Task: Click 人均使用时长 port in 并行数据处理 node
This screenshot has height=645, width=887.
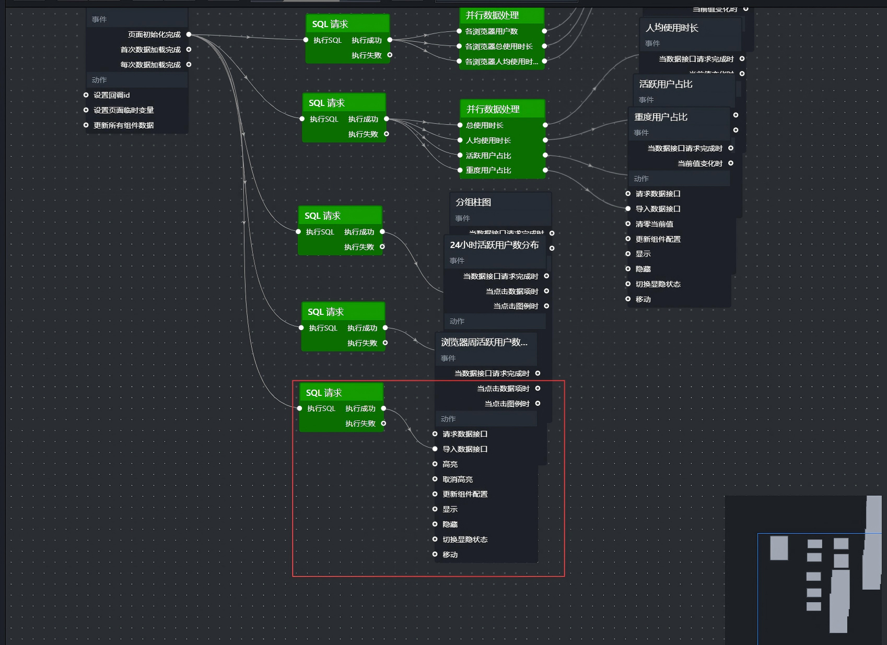Action: coord(488,140)
